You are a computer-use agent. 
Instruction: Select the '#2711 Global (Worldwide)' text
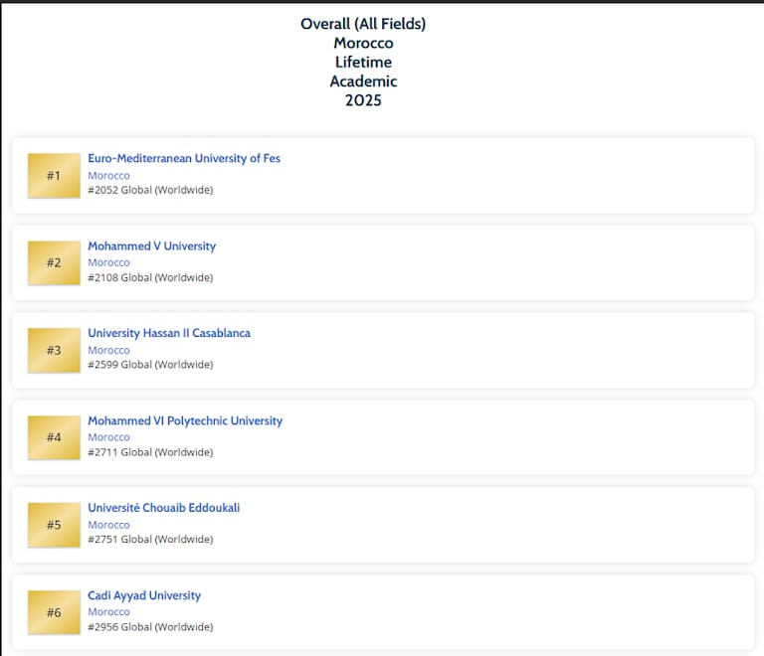pyautogui.click(x=150, y=452)
